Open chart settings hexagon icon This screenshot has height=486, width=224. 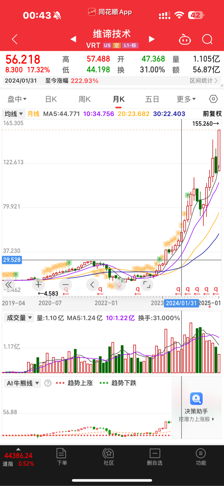click(x=213, y=99)
